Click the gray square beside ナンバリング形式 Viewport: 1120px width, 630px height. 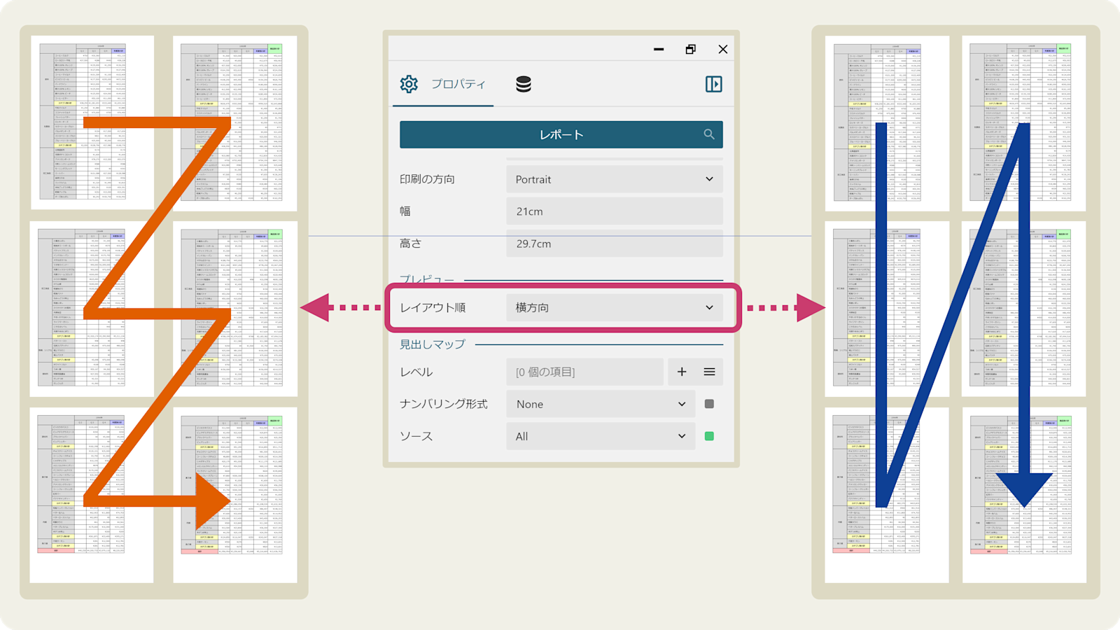coord(709,404)
